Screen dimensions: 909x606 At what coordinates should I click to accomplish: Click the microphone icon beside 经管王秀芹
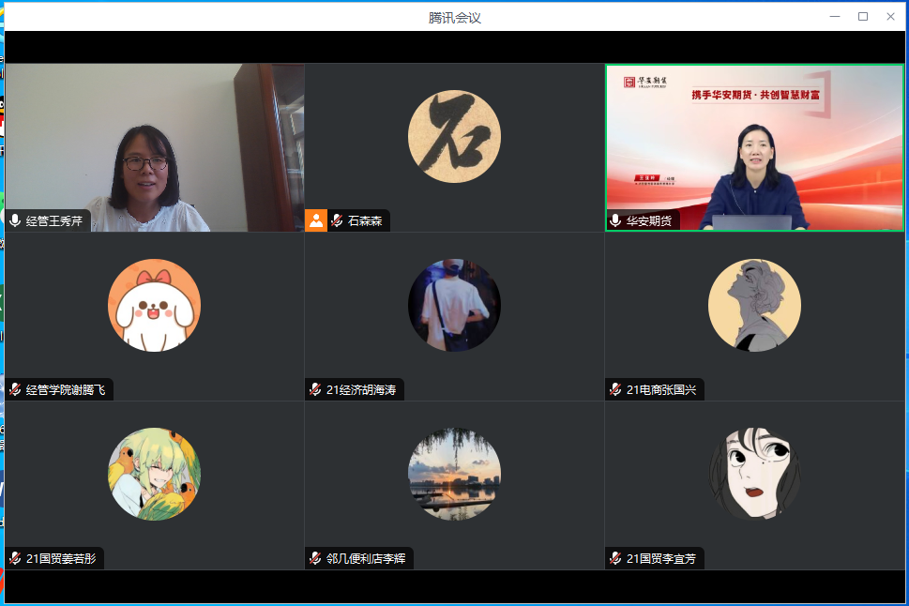(14, 221)
